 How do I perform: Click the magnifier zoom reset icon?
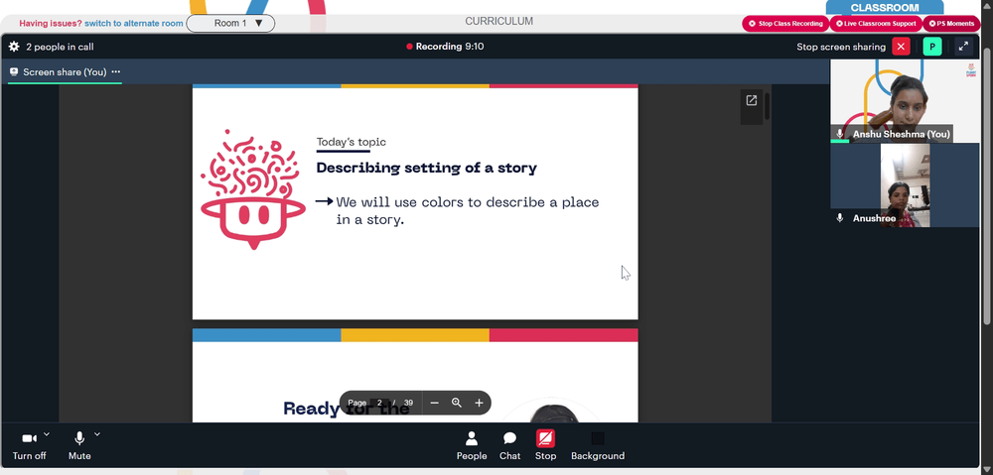pos(457,403)
